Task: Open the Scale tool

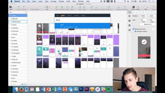Action: coord(84,7)
